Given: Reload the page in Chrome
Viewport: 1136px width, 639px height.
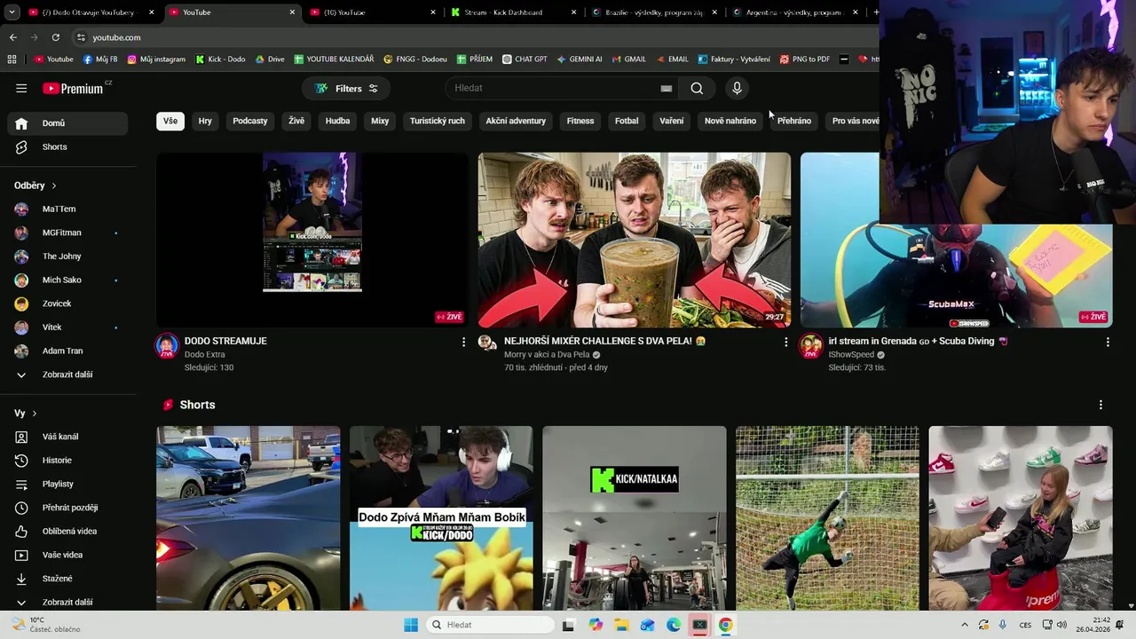Looking at the screenshot, I should pos(56,37).
